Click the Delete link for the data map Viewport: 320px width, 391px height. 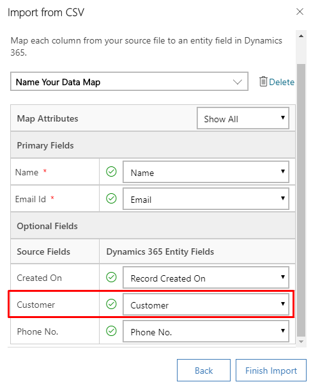click(282, 82)
